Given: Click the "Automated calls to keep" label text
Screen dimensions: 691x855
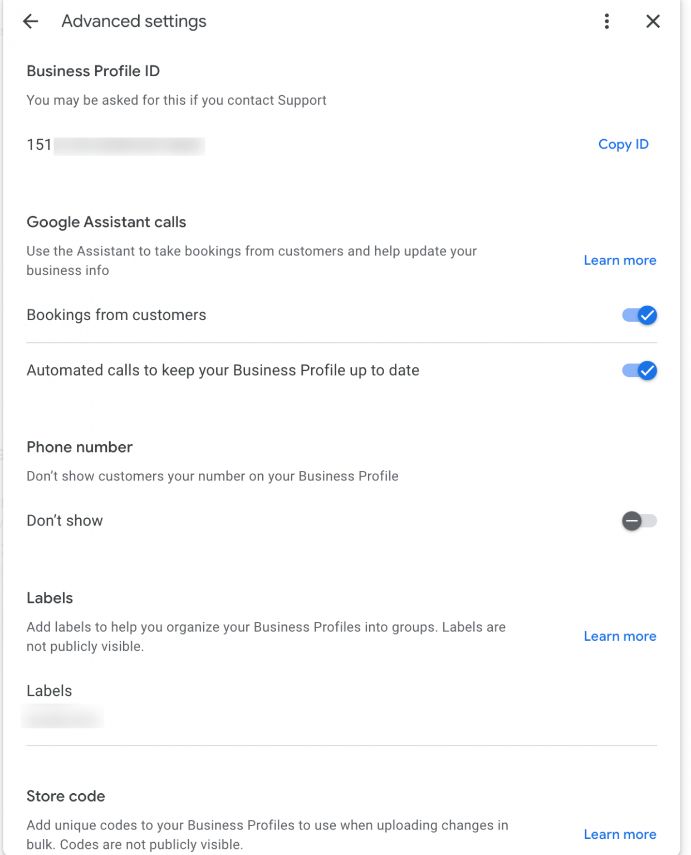Looking at the screenshot, I should point(223,371).
